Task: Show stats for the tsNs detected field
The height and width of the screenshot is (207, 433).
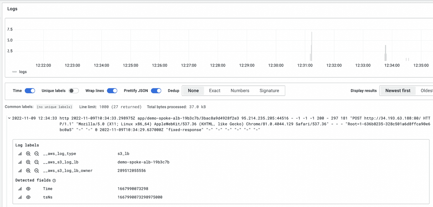Action: (20, 197)
